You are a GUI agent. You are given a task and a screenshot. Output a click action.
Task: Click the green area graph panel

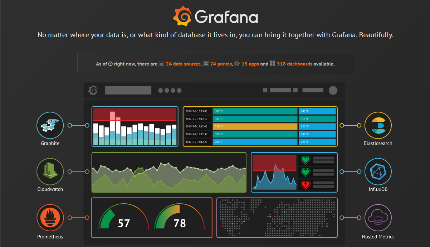(169, 173)
